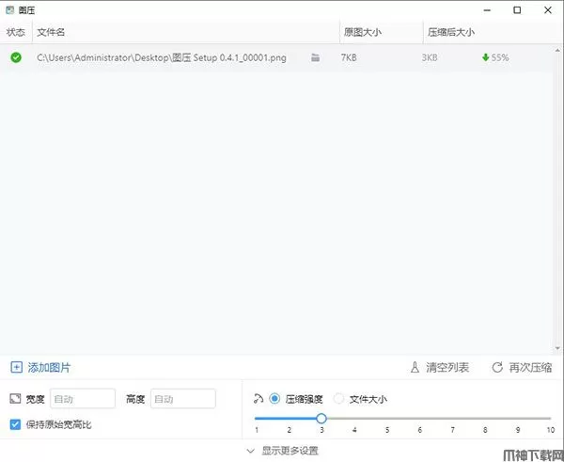Click the green down arrow next to 55%
564x462 pixels.
pos(485,57)
